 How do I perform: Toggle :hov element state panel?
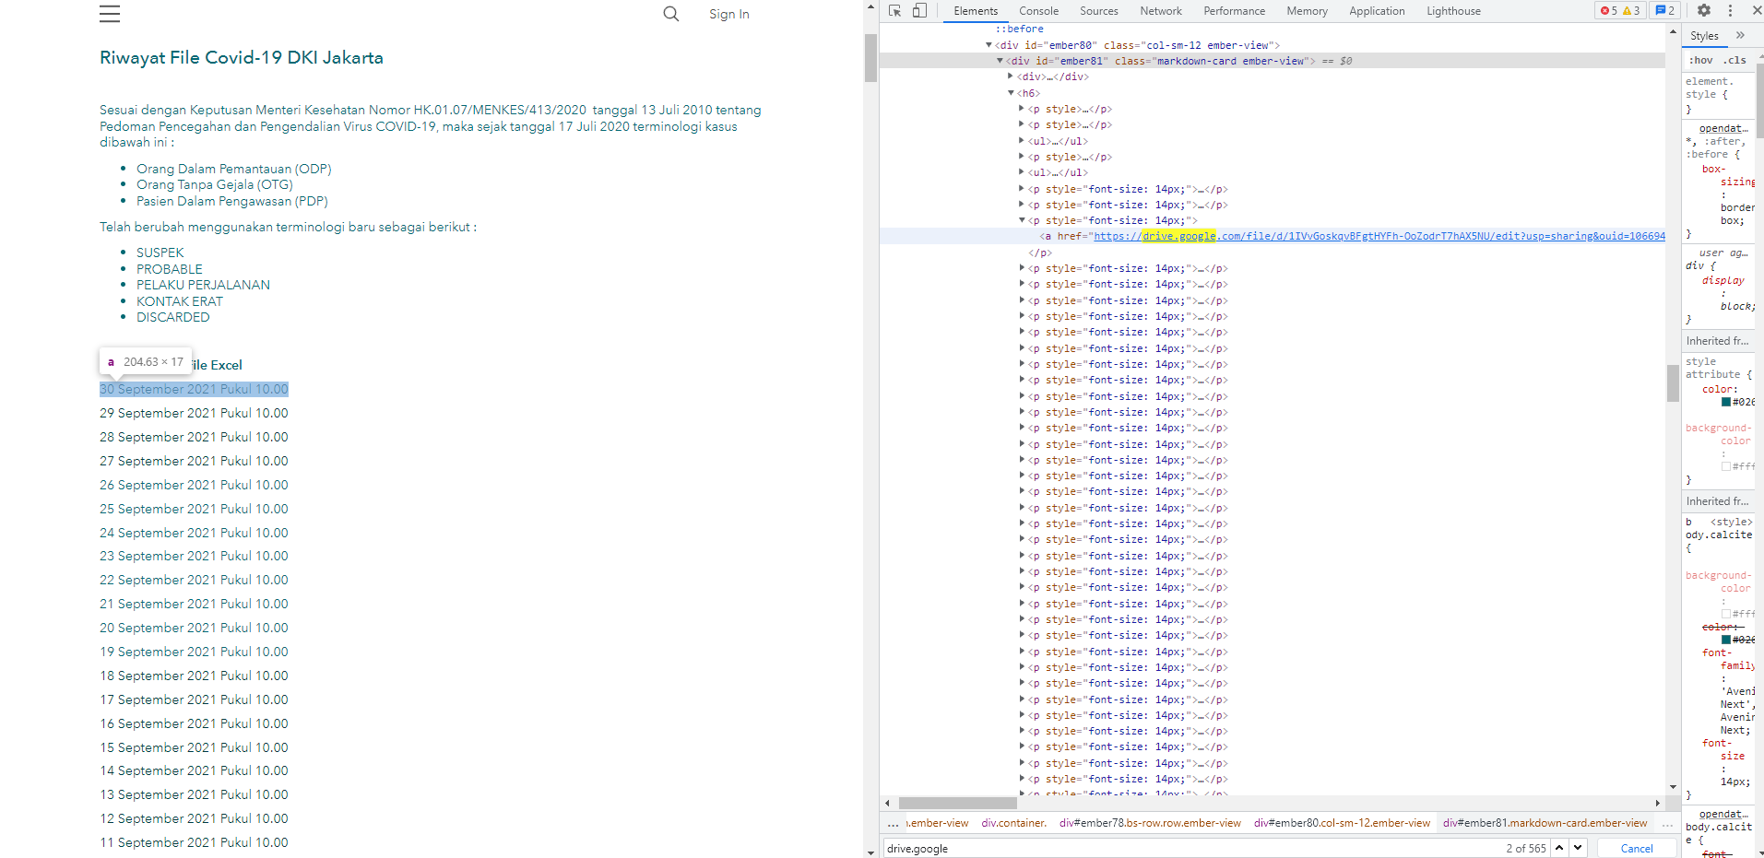pyautogui.click(x=1700, y=61)
